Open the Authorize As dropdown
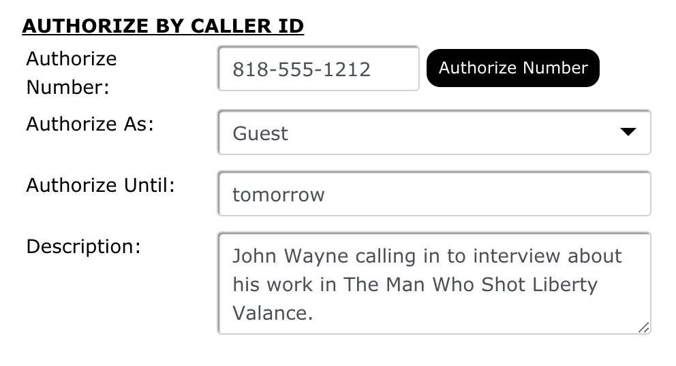The image size is (676, 366). [433, 133]
